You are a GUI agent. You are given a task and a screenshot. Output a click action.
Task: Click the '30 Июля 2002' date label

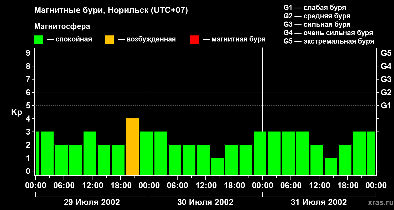[x=205, y=202]
